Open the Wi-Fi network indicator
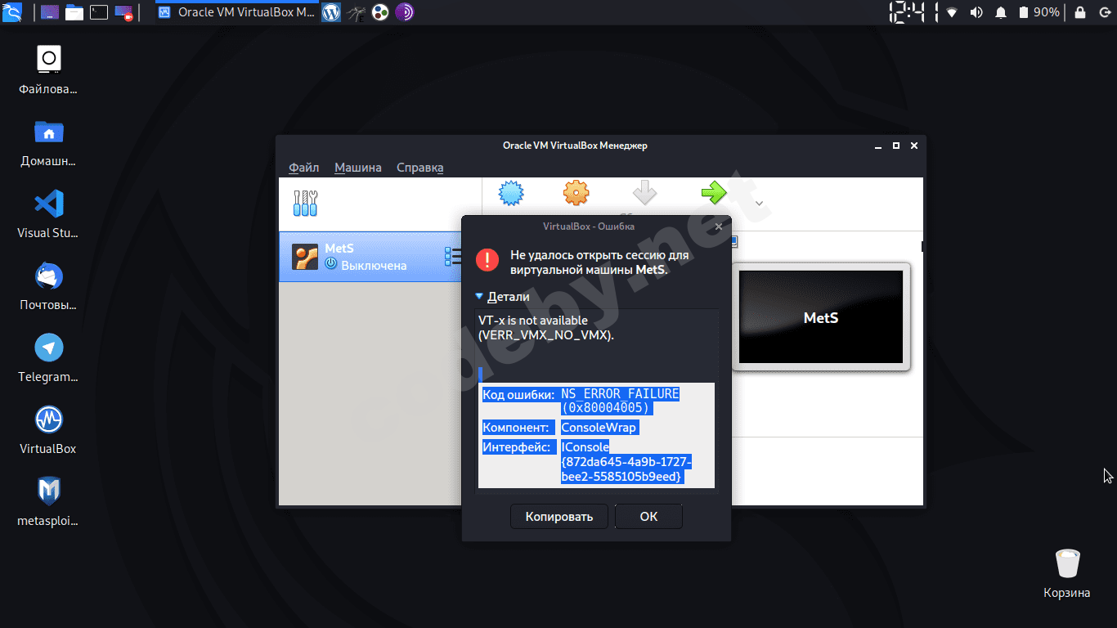The image size is (1117, 628). click(x=952, y=12)
